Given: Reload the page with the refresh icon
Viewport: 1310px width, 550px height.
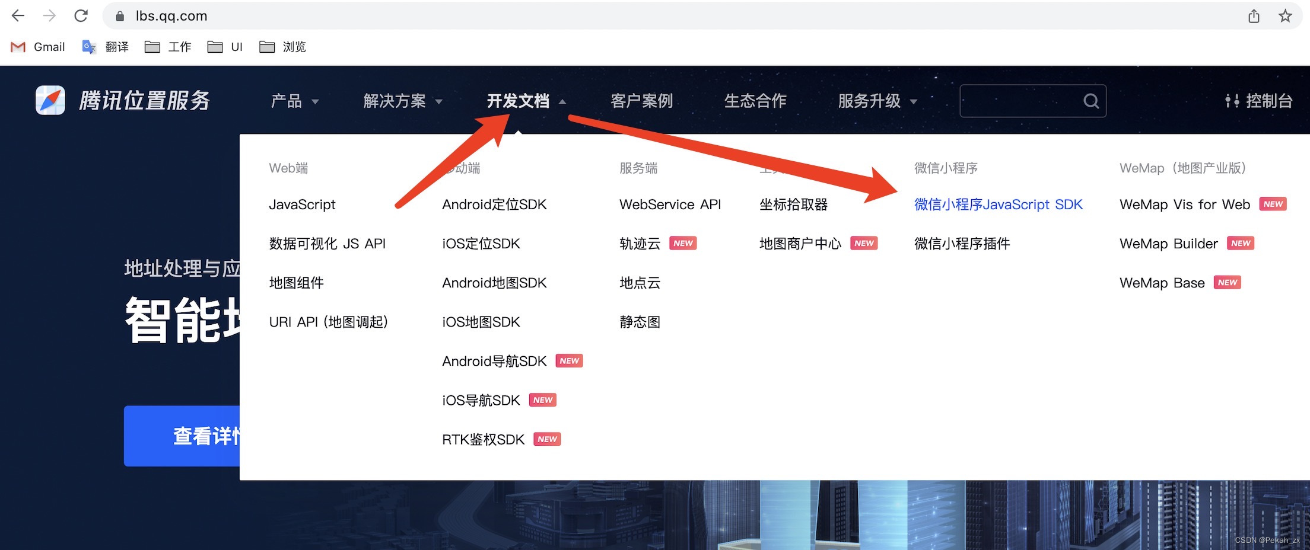Looking at the screenshot, I should pyautogui.click(x=81, y=16).
